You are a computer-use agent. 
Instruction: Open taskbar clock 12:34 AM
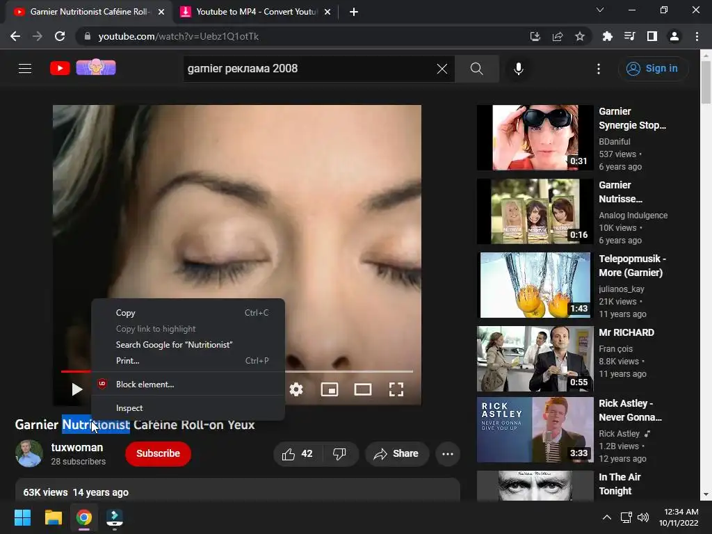tap(679, 517)
